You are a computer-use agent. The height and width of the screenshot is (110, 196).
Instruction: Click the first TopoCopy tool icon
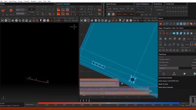tap(164, 74)
